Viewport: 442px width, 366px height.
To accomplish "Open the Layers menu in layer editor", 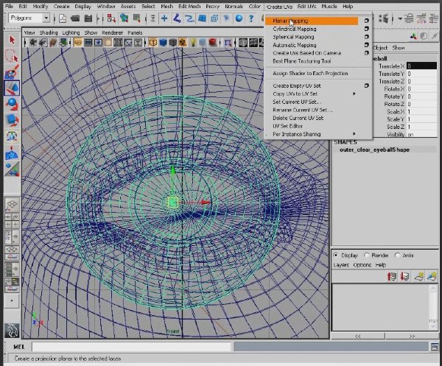I will pos(341,265).
